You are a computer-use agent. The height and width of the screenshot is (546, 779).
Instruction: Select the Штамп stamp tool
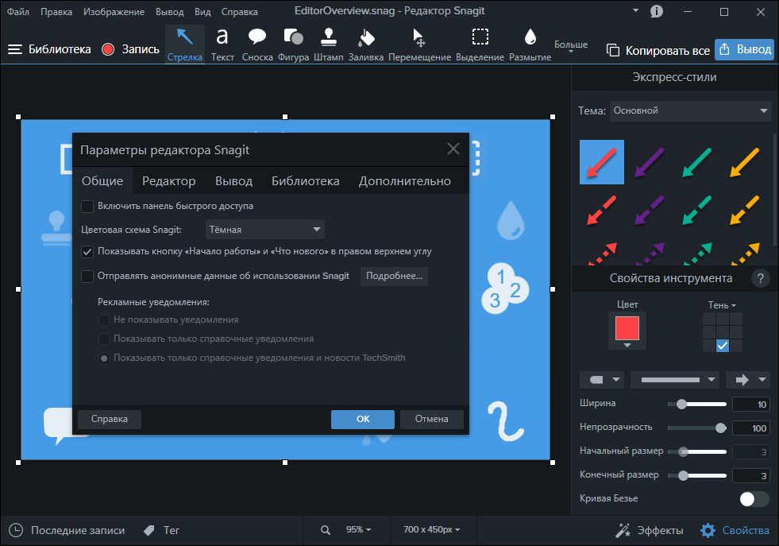329,45
